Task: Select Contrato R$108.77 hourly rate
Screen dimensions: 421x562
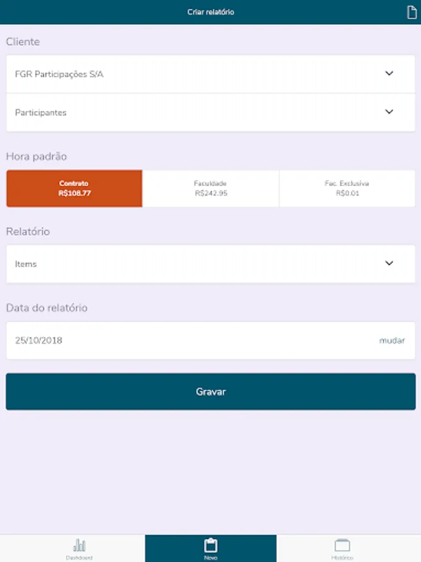Action: click(x=74, y=189)
